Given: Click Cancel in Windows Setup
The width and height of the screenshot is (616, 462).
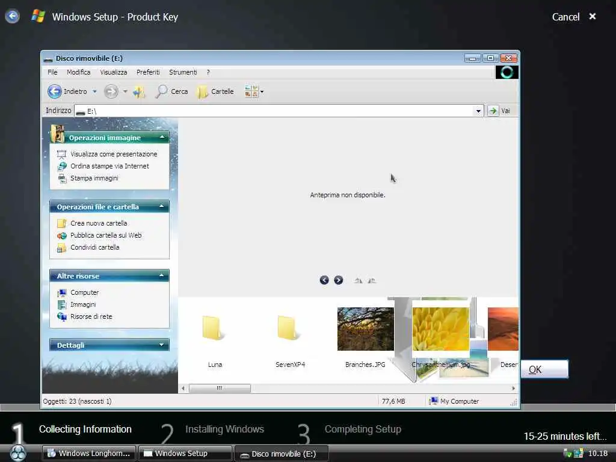Looking at the screenshot, I should [565, 17].
